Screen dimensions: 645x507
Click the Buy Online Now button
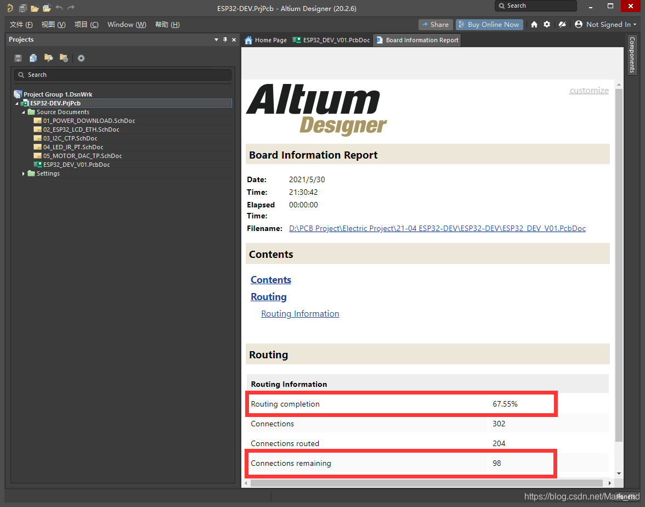click(x=489, y=24)
